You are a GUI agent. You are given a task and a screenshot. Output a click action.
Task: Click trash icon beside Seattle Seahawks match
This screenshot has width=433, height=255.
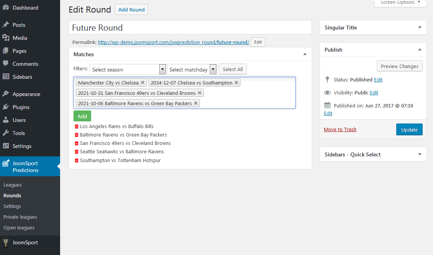[x=76, y=152]
